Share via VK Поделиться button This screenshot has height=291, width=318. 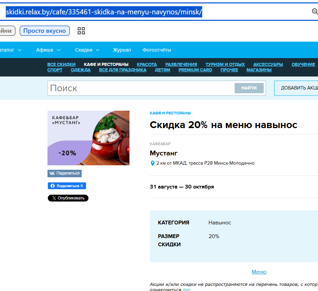coord(65,174)
